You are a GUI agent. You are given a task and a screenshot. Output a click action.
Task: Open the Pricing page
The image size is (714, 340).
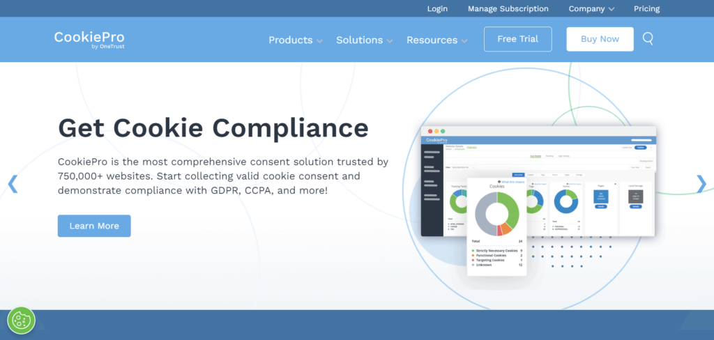[x=646, y=9]
